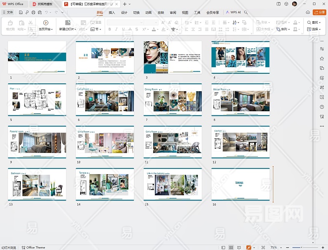Click the fit-to-window icon in status bar
The image size is (328, 250).
click(263, 247)
